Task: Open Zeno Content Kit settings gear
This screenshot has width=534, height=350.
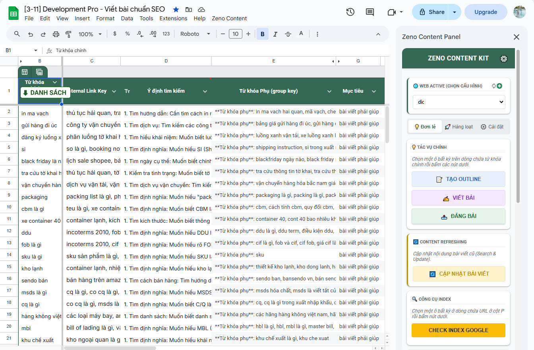Action: [x=503, y=58]
